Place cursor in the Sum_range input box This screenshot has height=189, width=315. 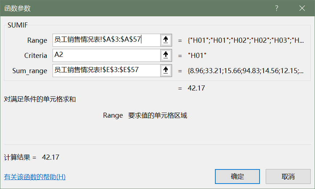[106, 70]
